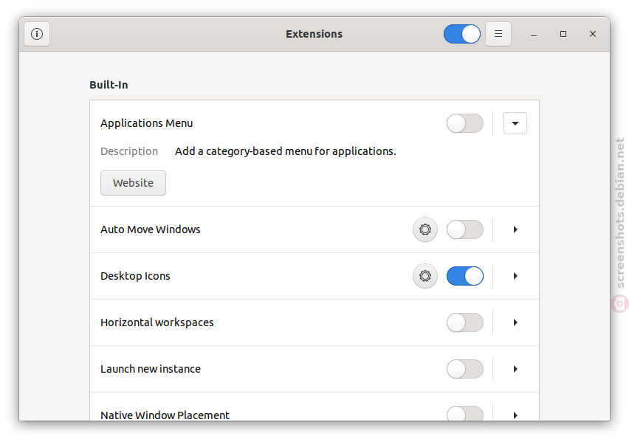Viewport: 629px width, 442px height.
Task: Expand the Desktop Icons details arrow
Action: pos(515,276)
